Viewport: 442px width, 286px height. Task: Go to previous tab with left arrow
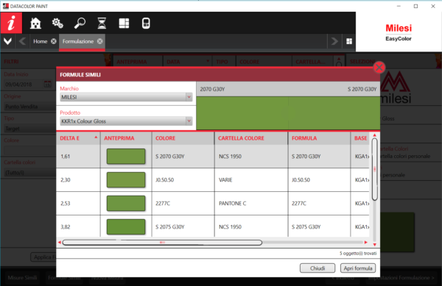(x=22, y=41)
